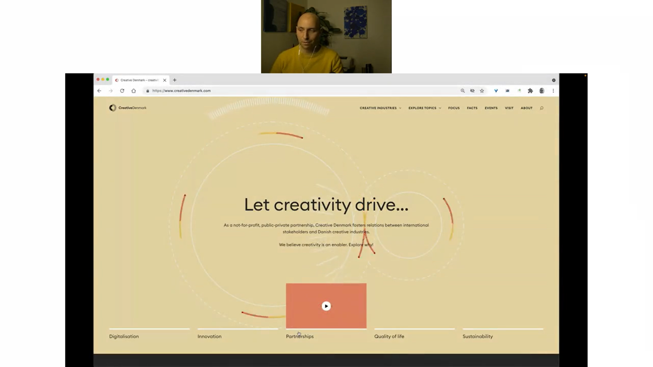This screenshot has width=653, height=367.
Task: Navigate to the Events page
Action: coord(491,108)
